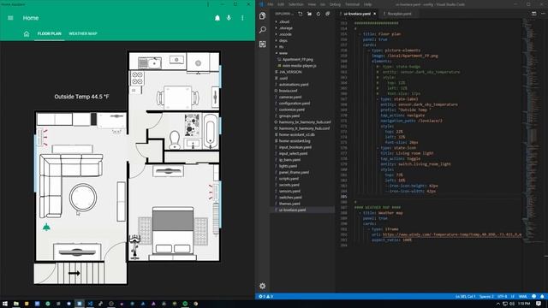The height and width of the screenshot is (308, 548).
Task: Open home-assistant.log in Explorer
Action: (x=295, y=141)
